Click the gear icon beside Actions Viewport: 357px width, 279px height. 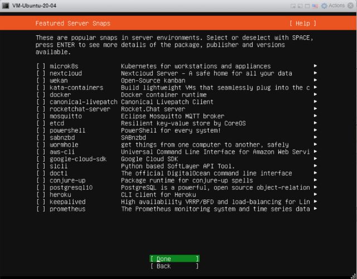tap(324, 6)
